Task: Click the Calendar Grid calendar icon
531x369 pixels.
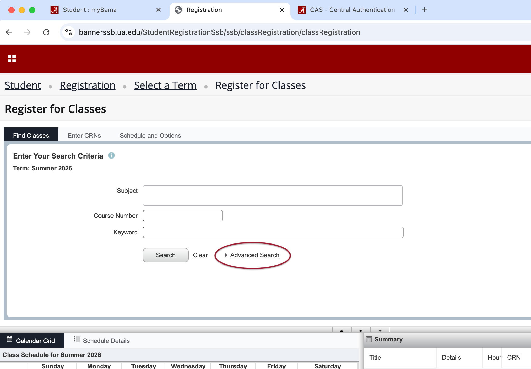Action: pos(10,339)
